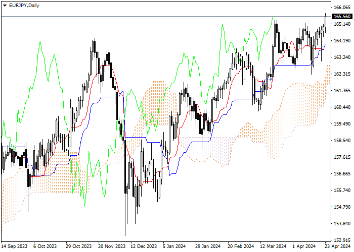Open the dropdown arrow beside EURJPY,Daily

pyautogui.click(x=5, y=6)
